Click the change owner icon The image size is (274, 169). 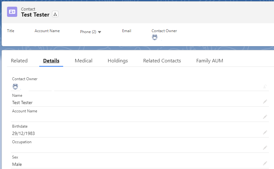(265, 86)
